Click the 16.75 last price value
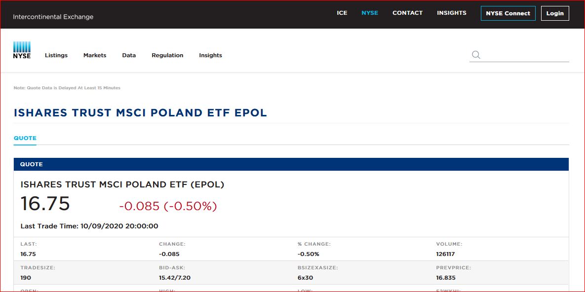Image resolution: width=585 pixels, height=292 pixels. (45, 204)
